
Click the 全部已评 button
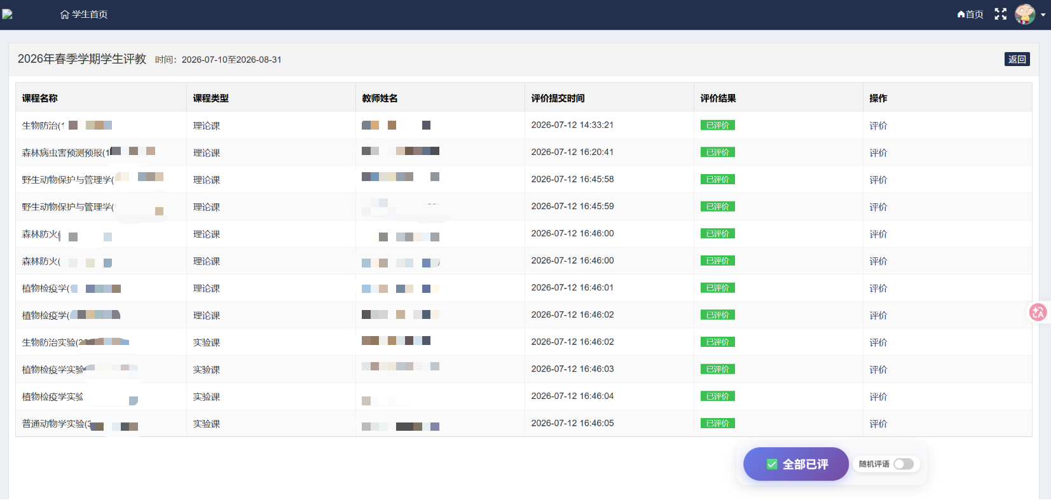click(796, 464)
